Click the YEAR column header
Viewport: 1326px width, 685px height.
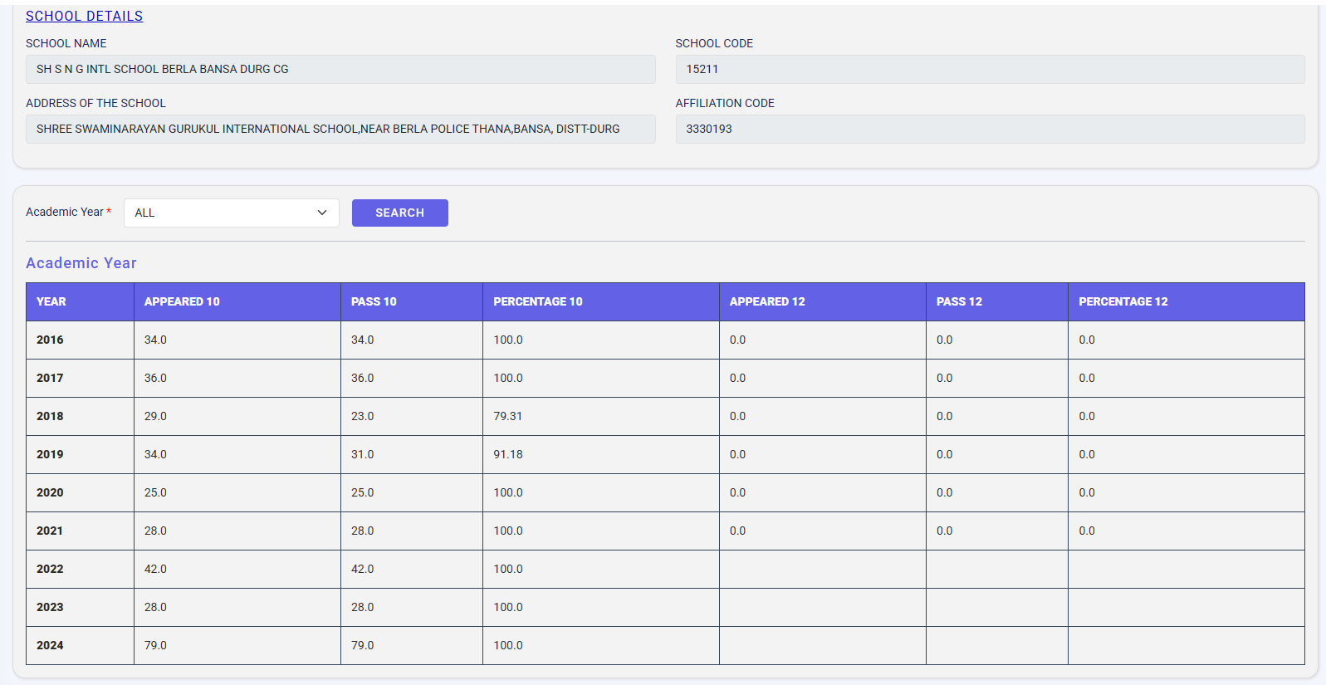(51, 301)
